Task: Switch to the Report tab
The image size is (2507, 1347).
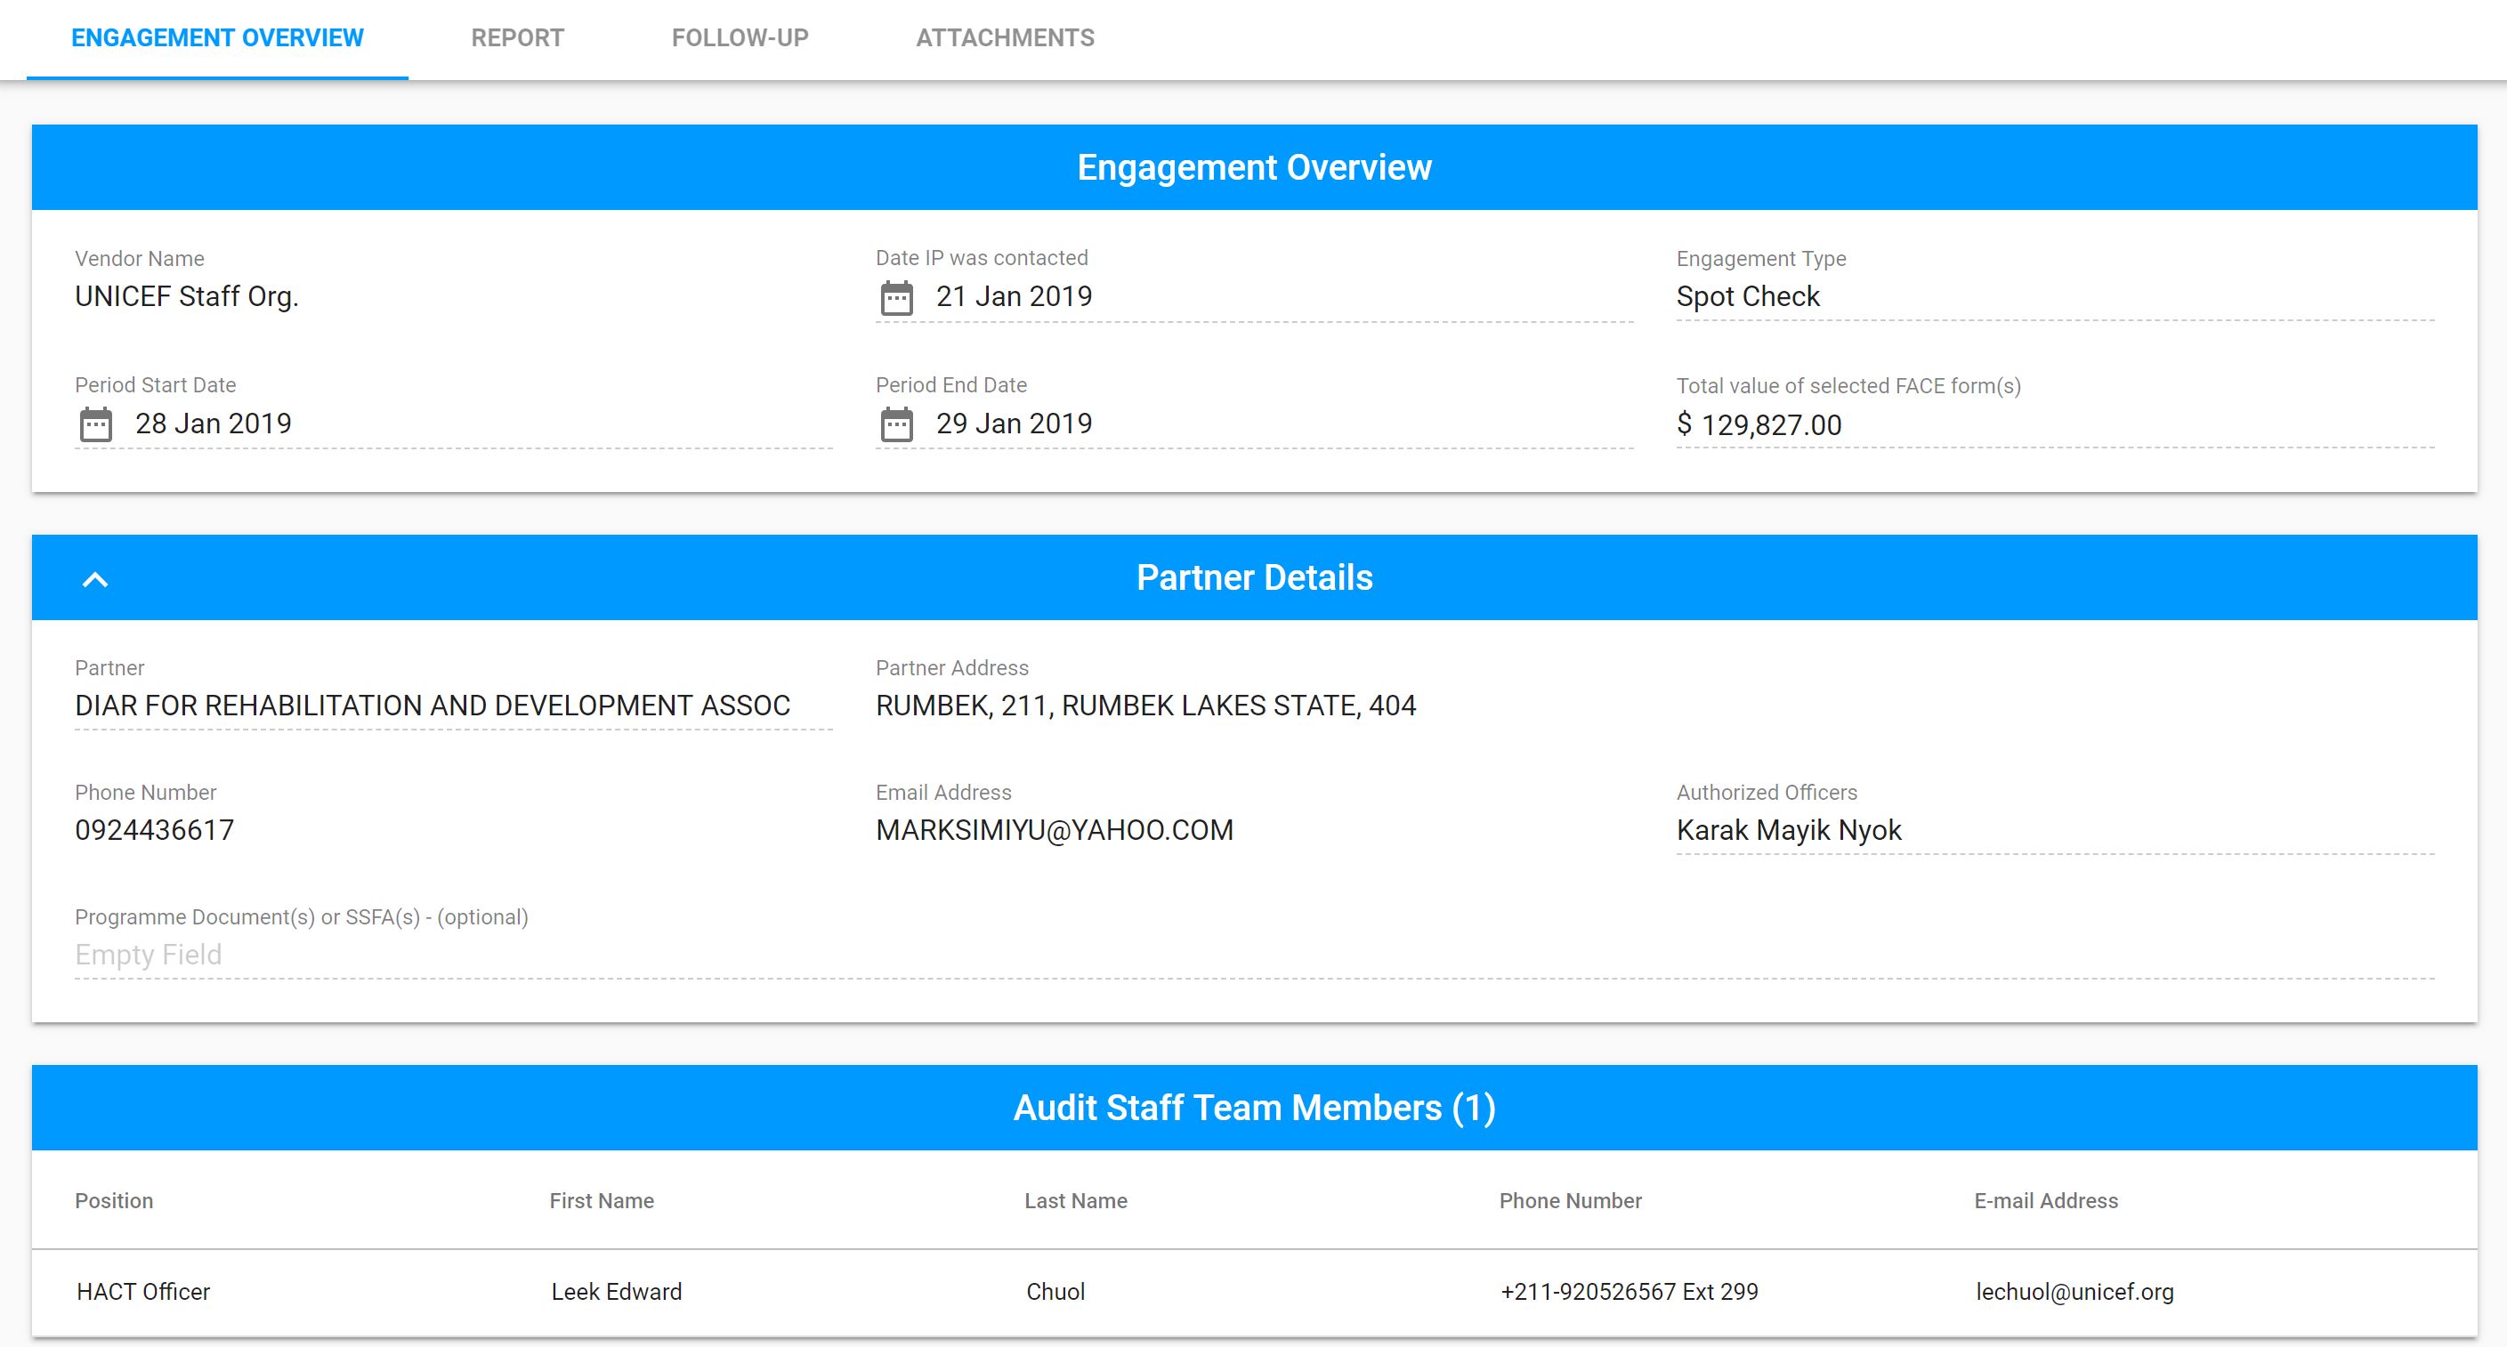Action: pos(518,38)
